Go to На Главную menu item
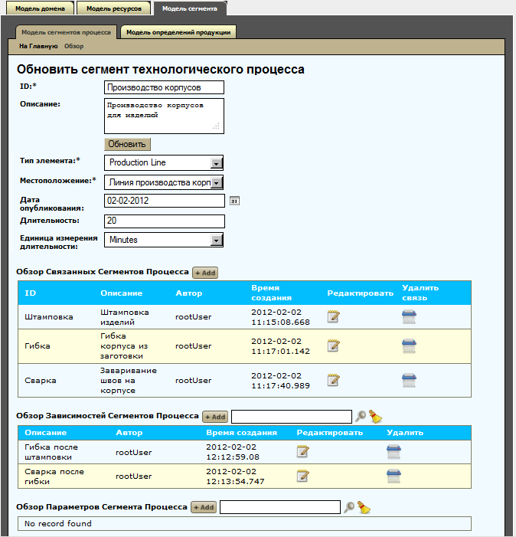 coord(38,46)
